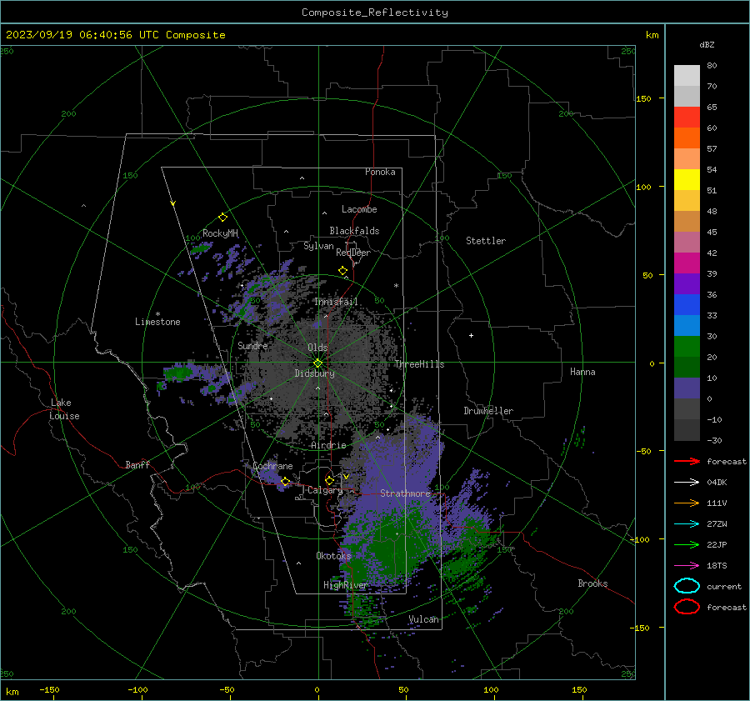This screenshot has width=750, height=701.
Task: Select the 36 dBZ blue color swatch
Action: point(687,304)
